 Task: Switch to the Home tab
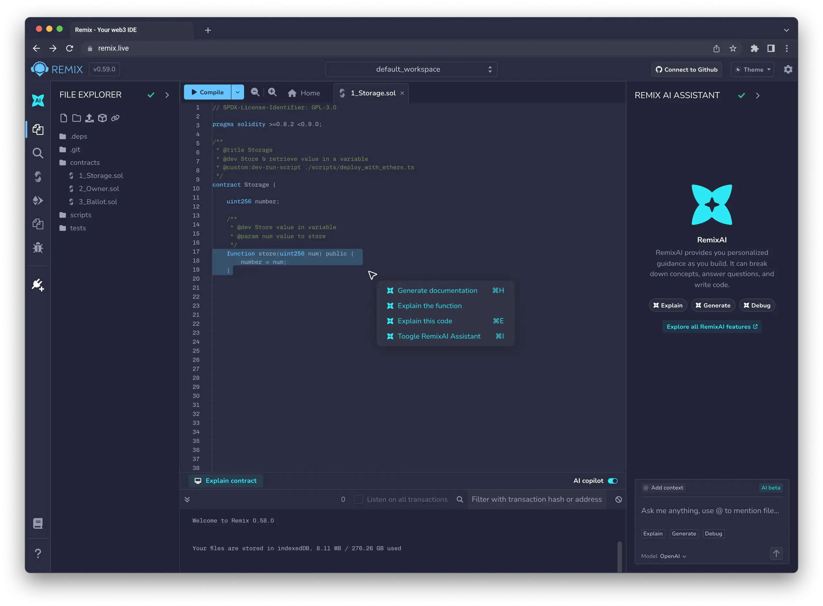pos(304,93)
